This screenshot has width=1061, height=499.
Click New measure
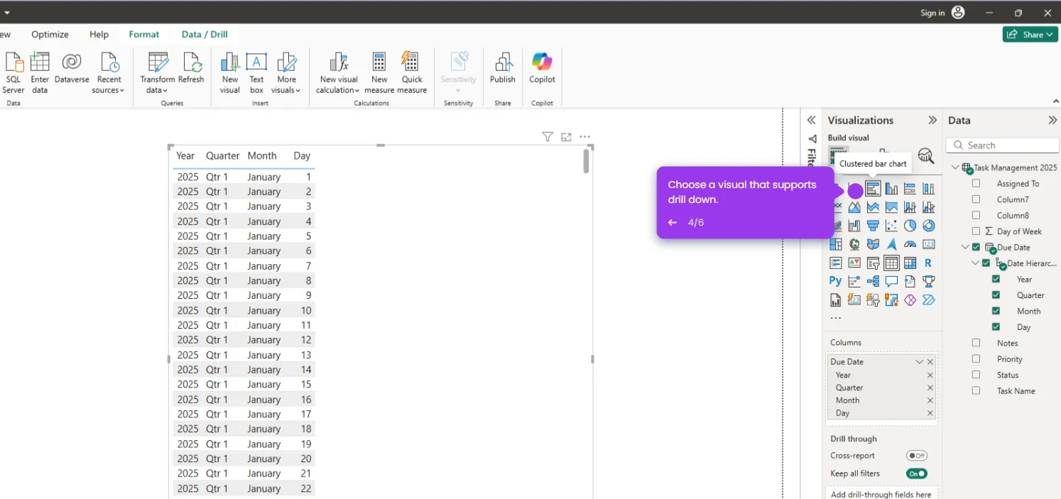[379, 72]
